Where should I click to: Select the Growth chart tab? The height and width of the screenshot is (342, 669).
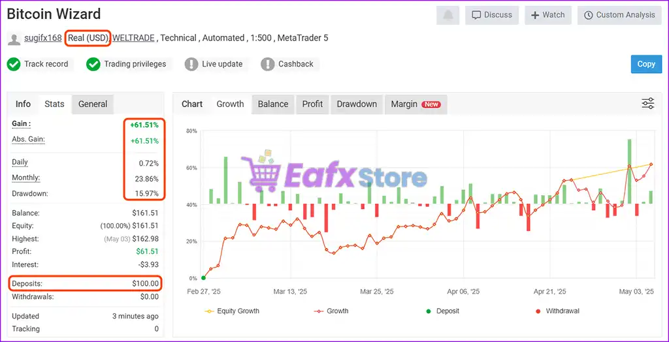[231, 104]
